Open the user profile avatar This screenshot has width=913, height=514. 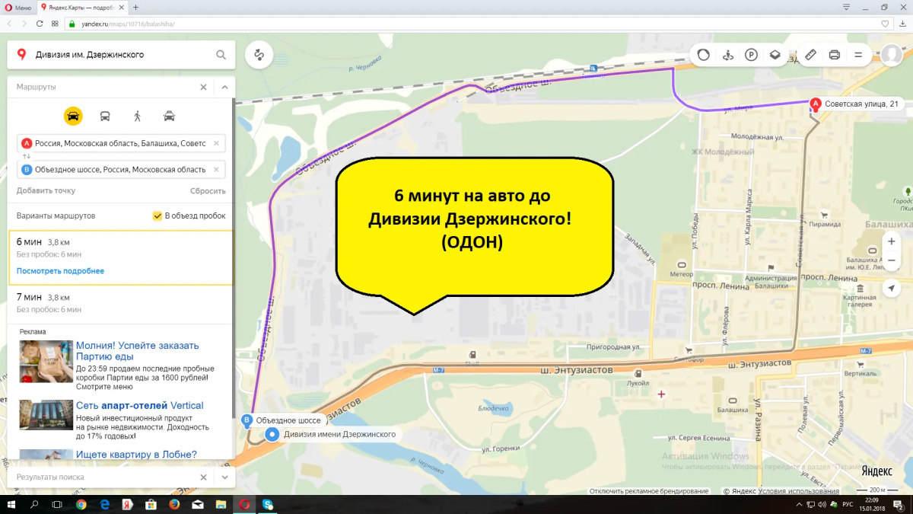(892, 55)
